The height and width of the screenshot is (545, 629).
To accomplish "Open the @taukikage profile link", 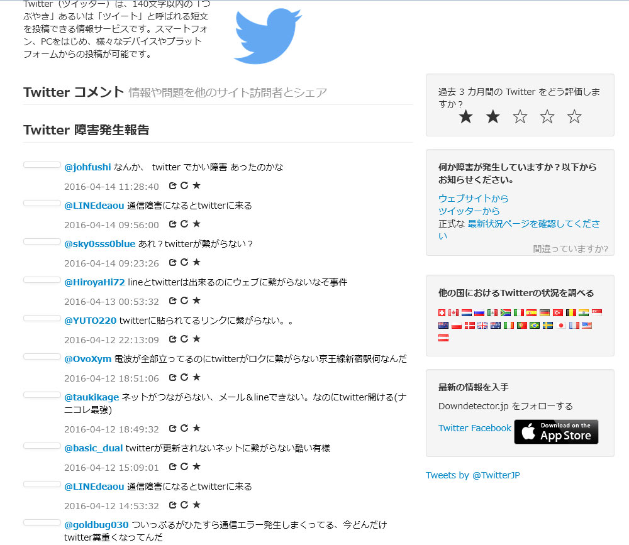I will point(91,397).
